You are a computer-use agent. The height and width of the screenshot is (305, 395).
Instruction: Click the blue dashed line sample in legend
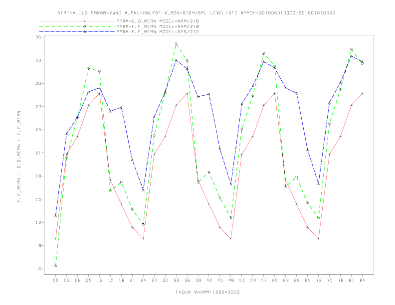coord(77,32)
